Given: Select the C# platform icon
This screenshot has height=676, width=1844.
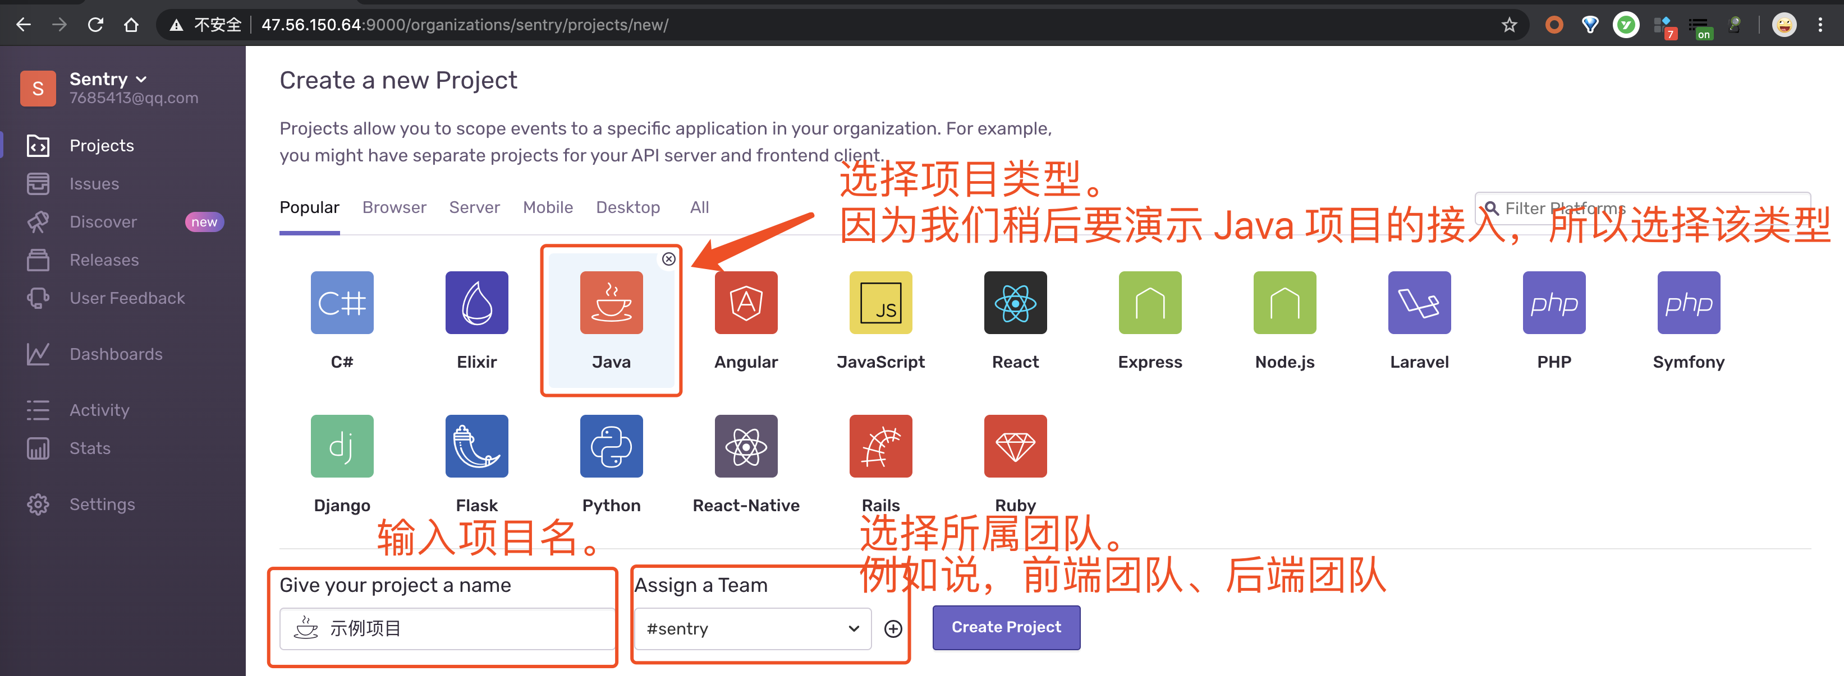Looking at the screenshot, I should point(341,302).
